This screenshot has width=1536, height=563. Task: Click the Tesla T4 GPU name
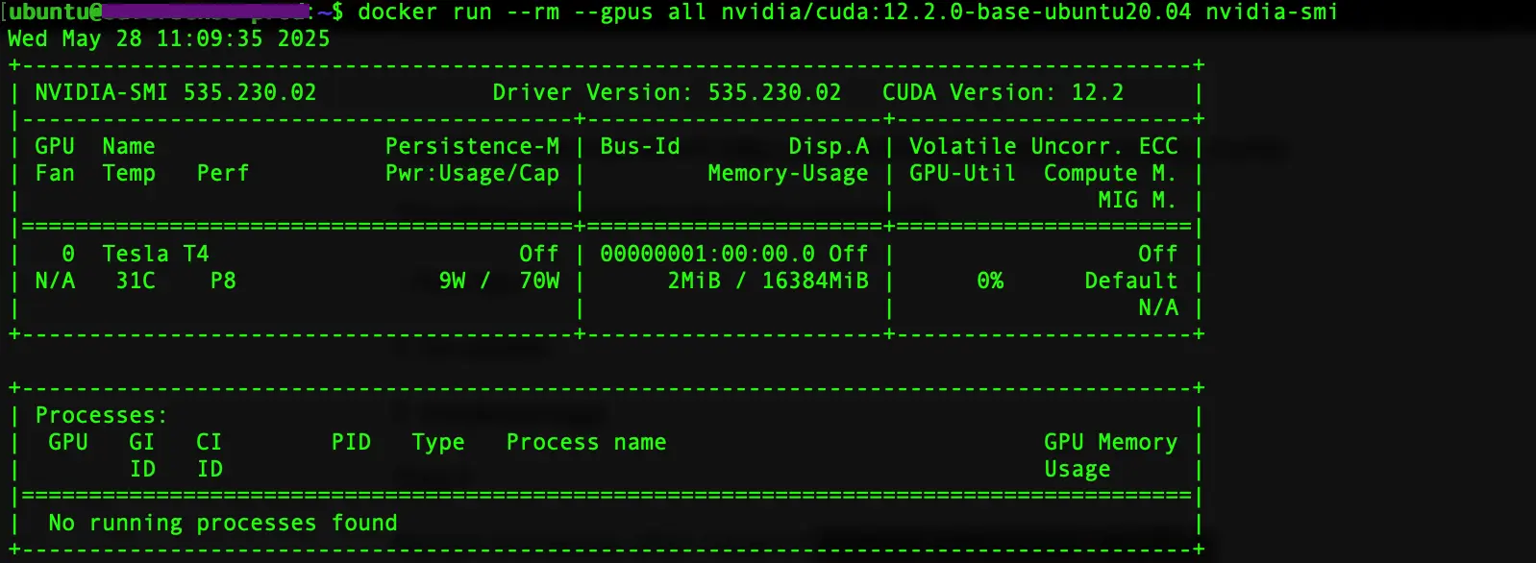pos(155,255)
